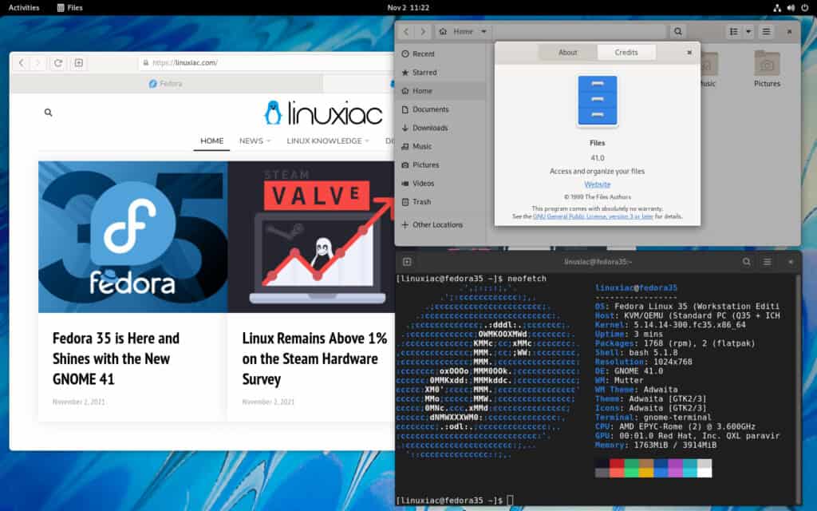Select Home in the Files sidebar

click(440, 91)
